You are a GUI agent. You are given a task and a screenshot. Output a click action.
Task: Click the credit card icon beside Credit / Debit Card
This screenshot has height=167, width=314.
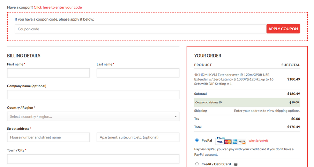236,164
